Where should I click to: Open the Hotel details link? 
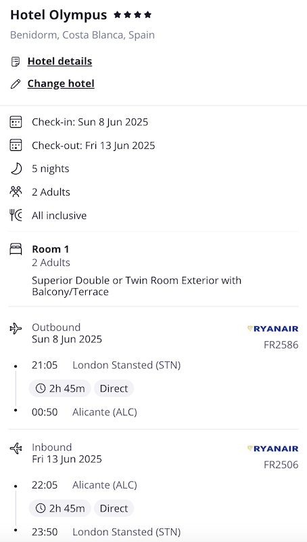[x=60, y=61]
